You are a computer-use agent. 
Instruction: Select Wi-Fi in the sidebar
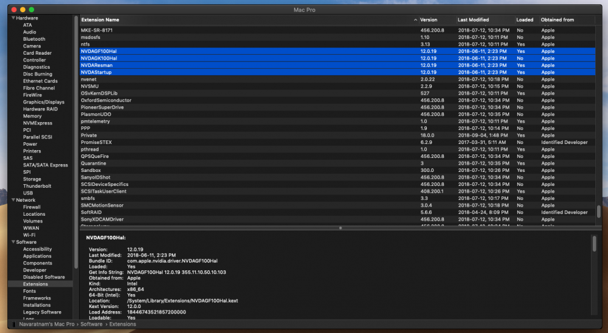[x=29, y=235]
